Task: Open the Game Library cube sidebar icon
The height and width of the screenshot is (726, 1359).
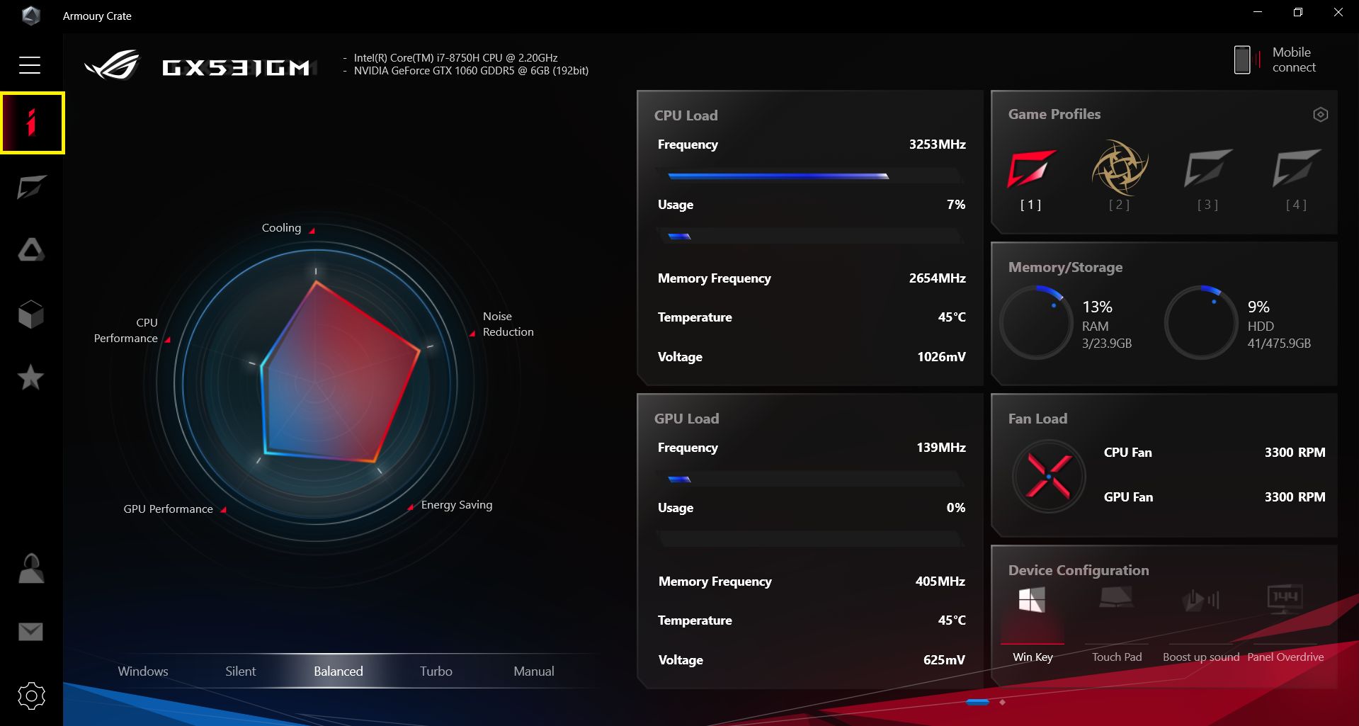Action: tap(31, 314)
